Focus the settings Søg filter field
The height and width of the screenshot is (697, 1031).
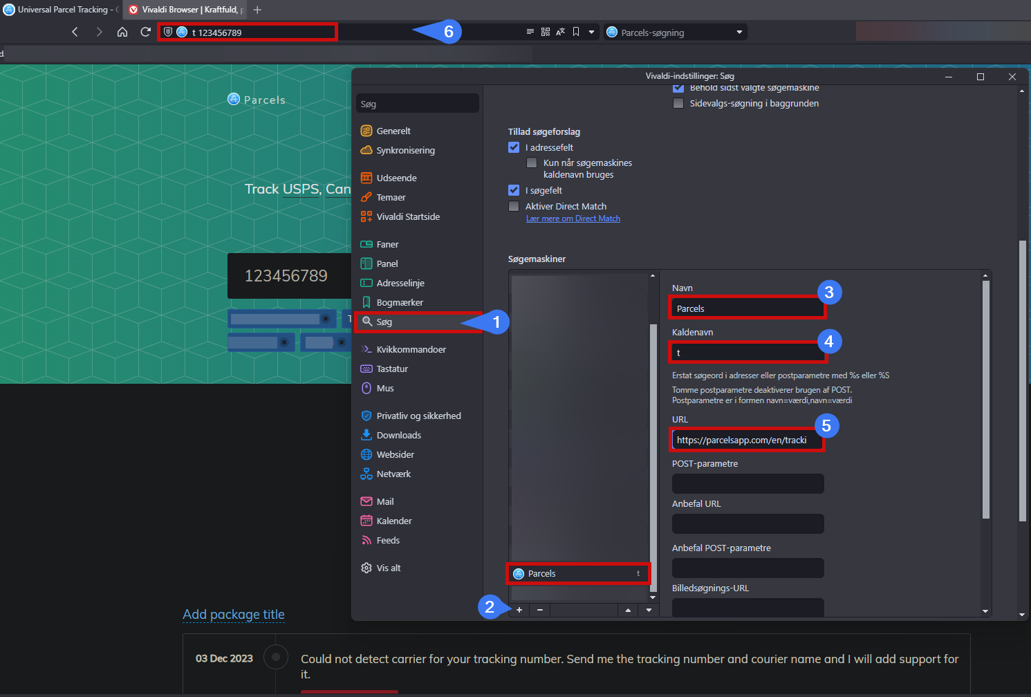tap(418, 104)
